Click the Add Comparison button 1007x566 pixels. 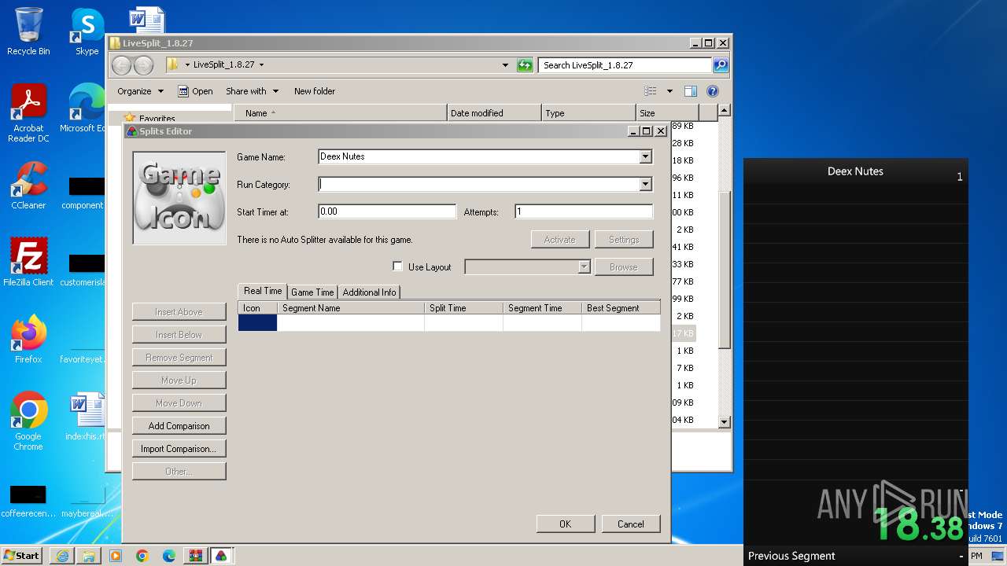tap(179, 426)
